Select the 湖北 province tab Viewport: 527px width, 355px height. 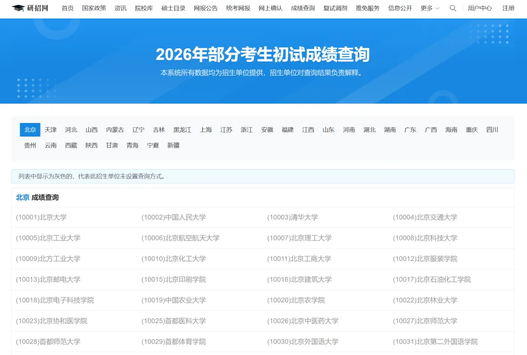pyautogui.click(x=369, y=130)
